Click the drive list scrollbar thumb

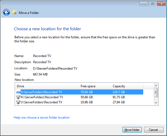tap(156, 92)
